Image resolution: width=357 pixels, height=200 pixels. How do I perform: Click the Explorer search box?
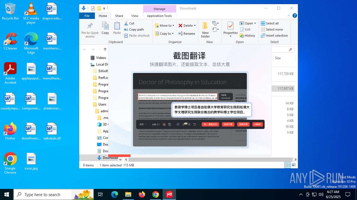(x=283, y=49)
